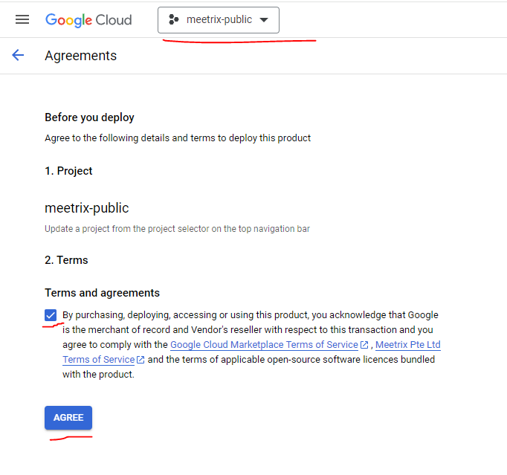Click 'Agree to the following details' text
The width and height of the screenshot is (507, 475).
tap(178, 138)
